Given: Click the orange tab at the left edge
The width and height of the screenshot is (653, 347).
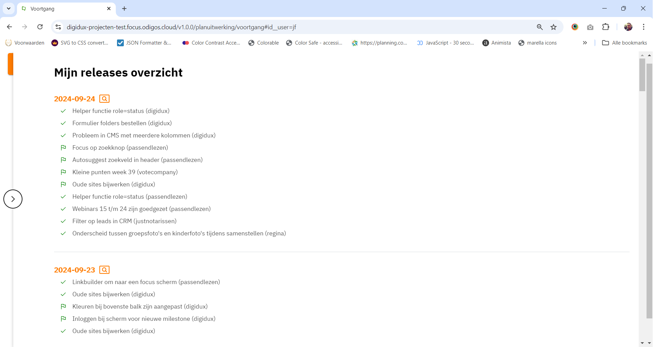Looking at the screenshot, I should pos(11,64).
